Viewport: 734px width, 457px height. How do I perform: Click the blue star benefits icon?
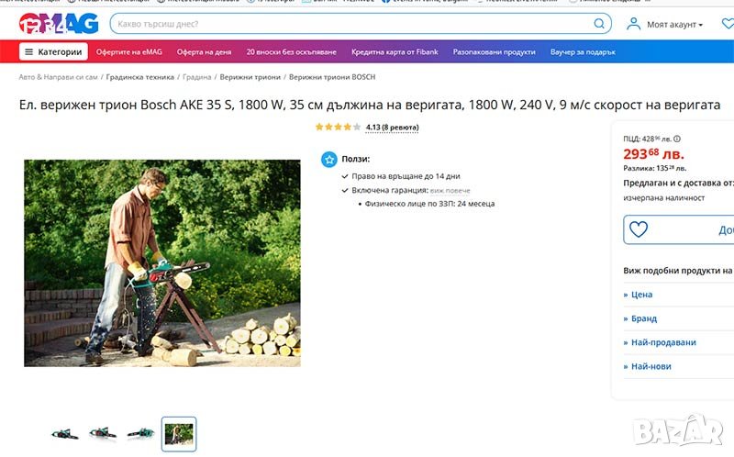[x=329, y=159]
